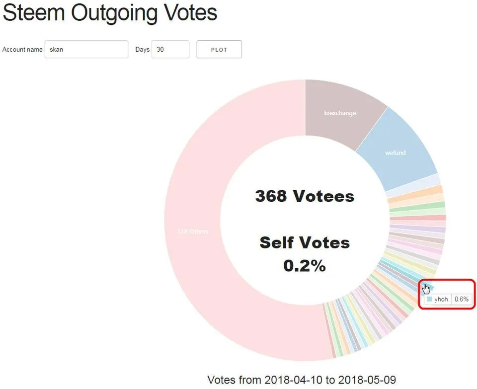Click the Days label
Screen dimensions: 477x389
pyautogui.click(x=143, y=49)
